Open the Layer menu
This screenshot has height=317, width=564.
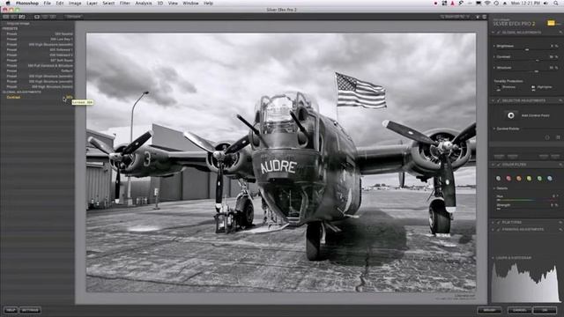[92, 4]
